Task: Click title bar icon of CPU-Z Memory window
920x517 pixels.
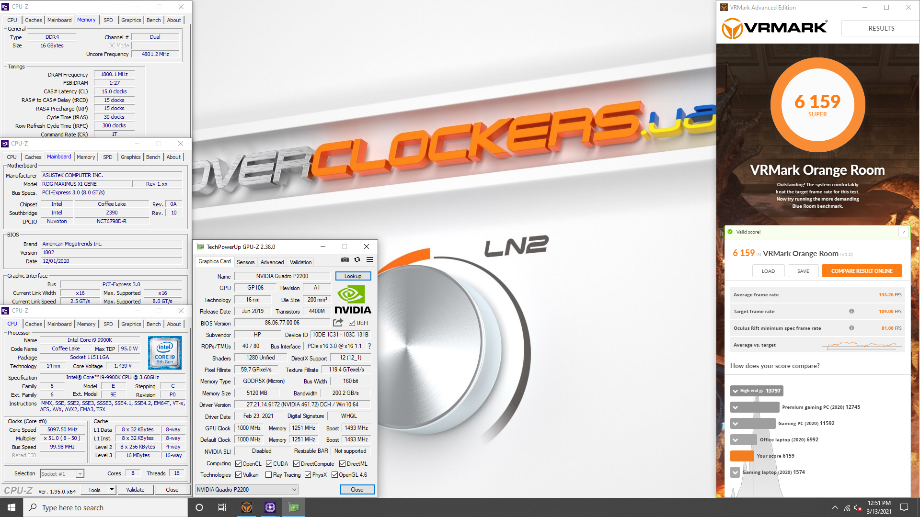Action: pyautogui.click(x=5, y=7)
